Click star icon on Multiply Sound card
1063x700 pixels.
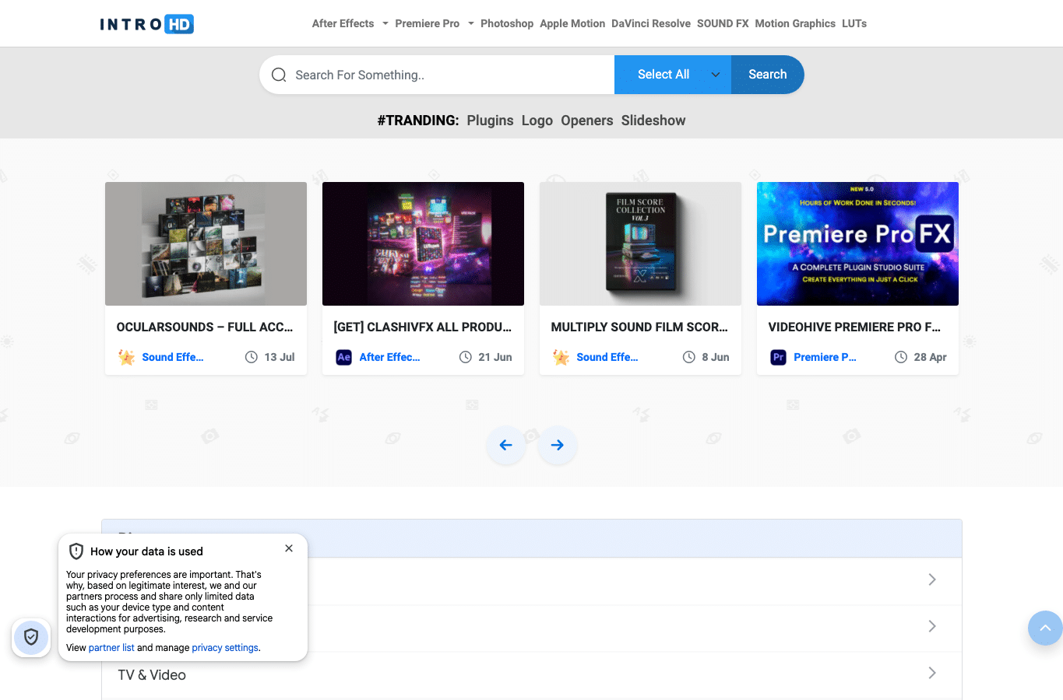click(x=561, y=357)
